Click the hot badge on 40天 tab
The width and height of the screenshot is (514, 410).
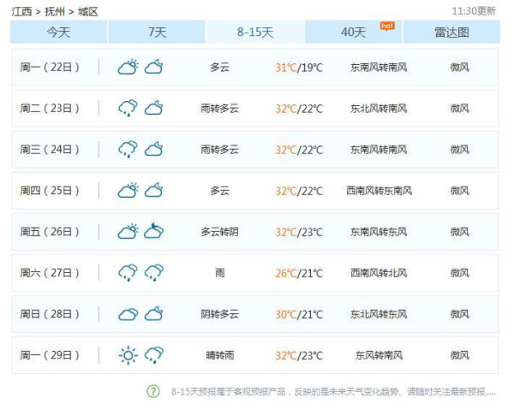[387, 27]
